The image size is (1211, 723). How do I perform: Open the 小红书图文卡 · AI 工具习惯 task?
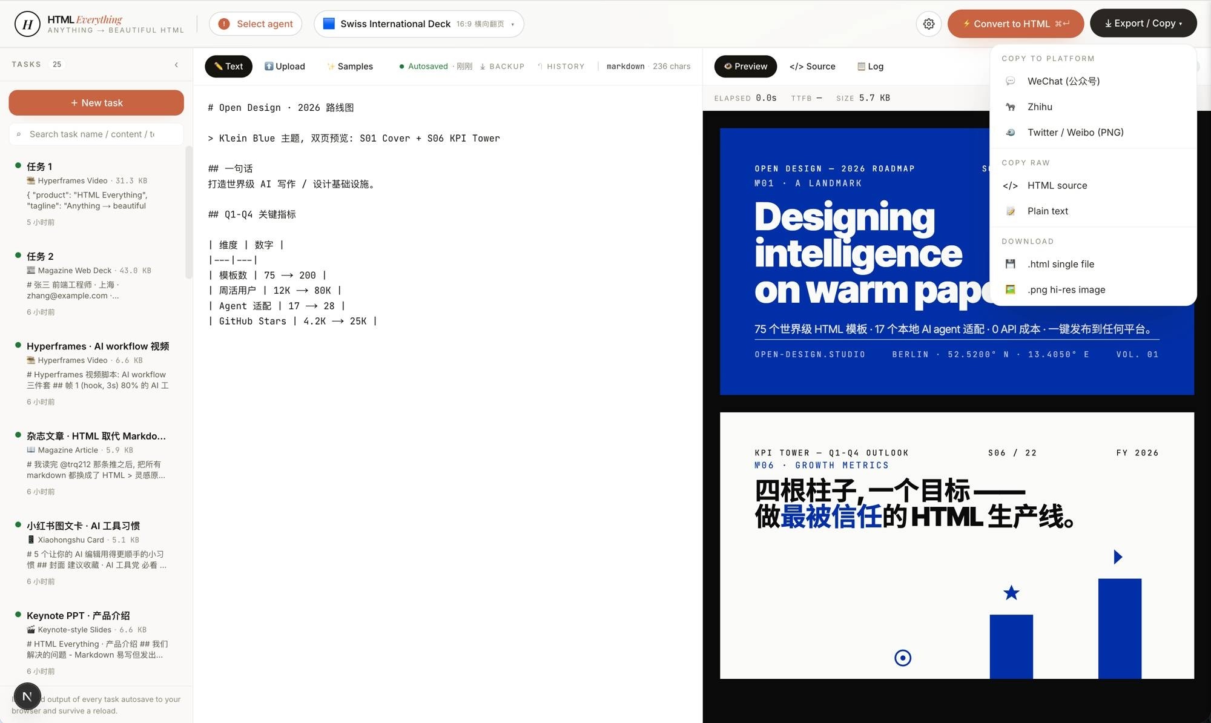coord(96,553)
